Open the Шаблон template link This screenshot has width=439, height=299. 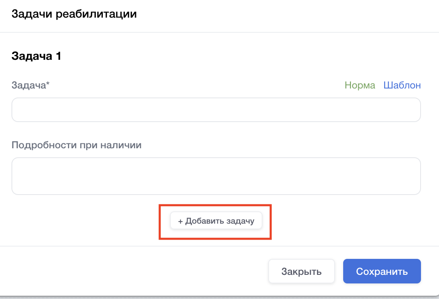click(402, 85)
